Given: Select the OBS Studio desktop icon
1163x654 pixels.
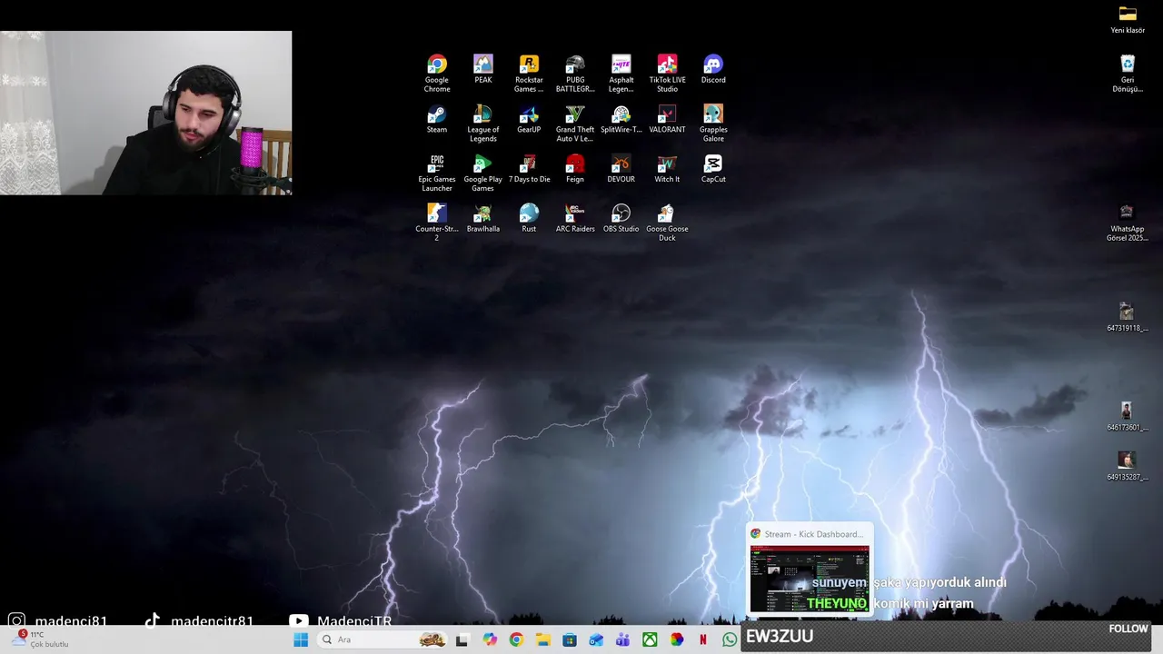Looking at the screenshot, I should (621, 219).
